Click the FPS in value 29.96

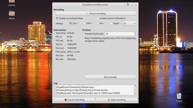pyautogui.click(x=70, y=37)
